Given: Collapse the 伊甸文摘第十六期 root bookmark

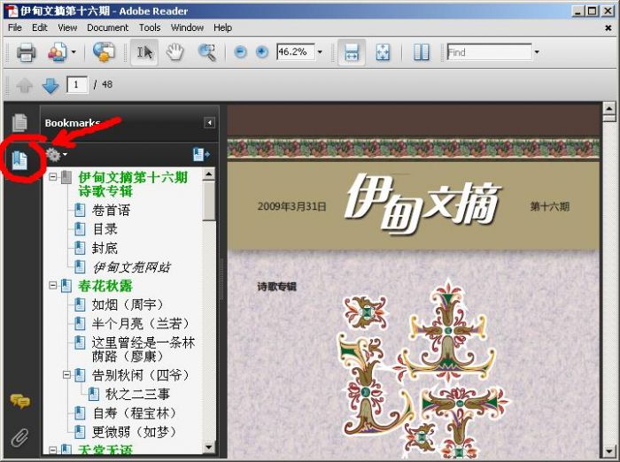Looking at the screenshot, I should pos(52,177).
